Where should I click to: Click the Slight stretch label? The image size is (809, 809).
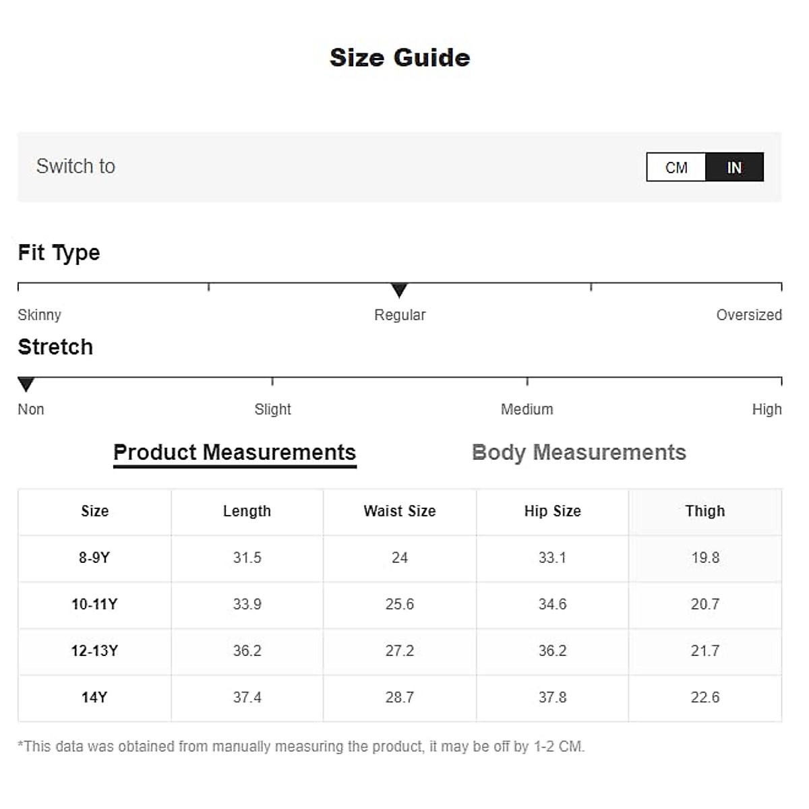coord(272,409)
